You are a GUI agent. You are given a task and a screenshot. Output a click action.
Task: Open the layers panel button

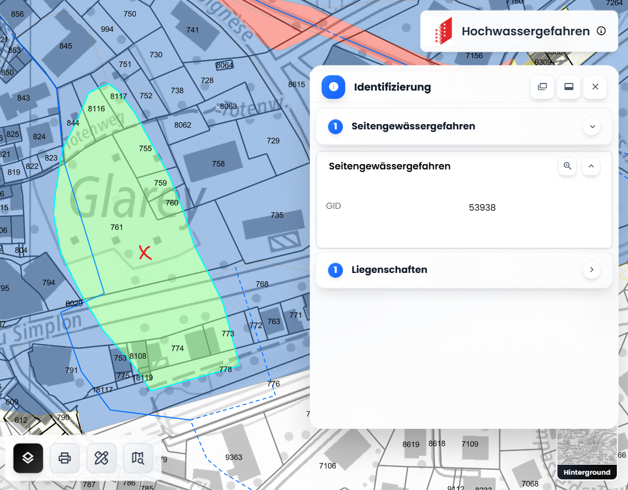click(28, 458)
